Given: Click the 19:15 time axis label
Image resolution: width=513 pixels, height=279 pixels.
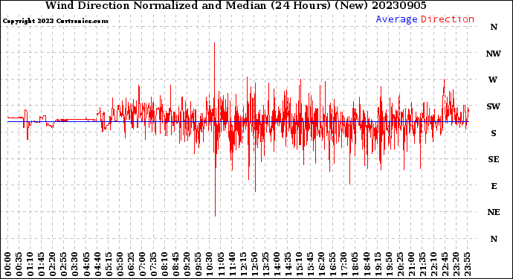Looking at the screenshot, I should [378, 264].
